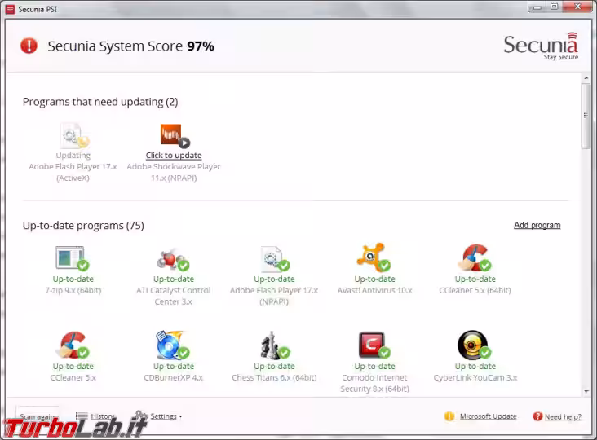Click the 'Adobe Flash Player 17.x (ActiveX)' label

[73, 172]
